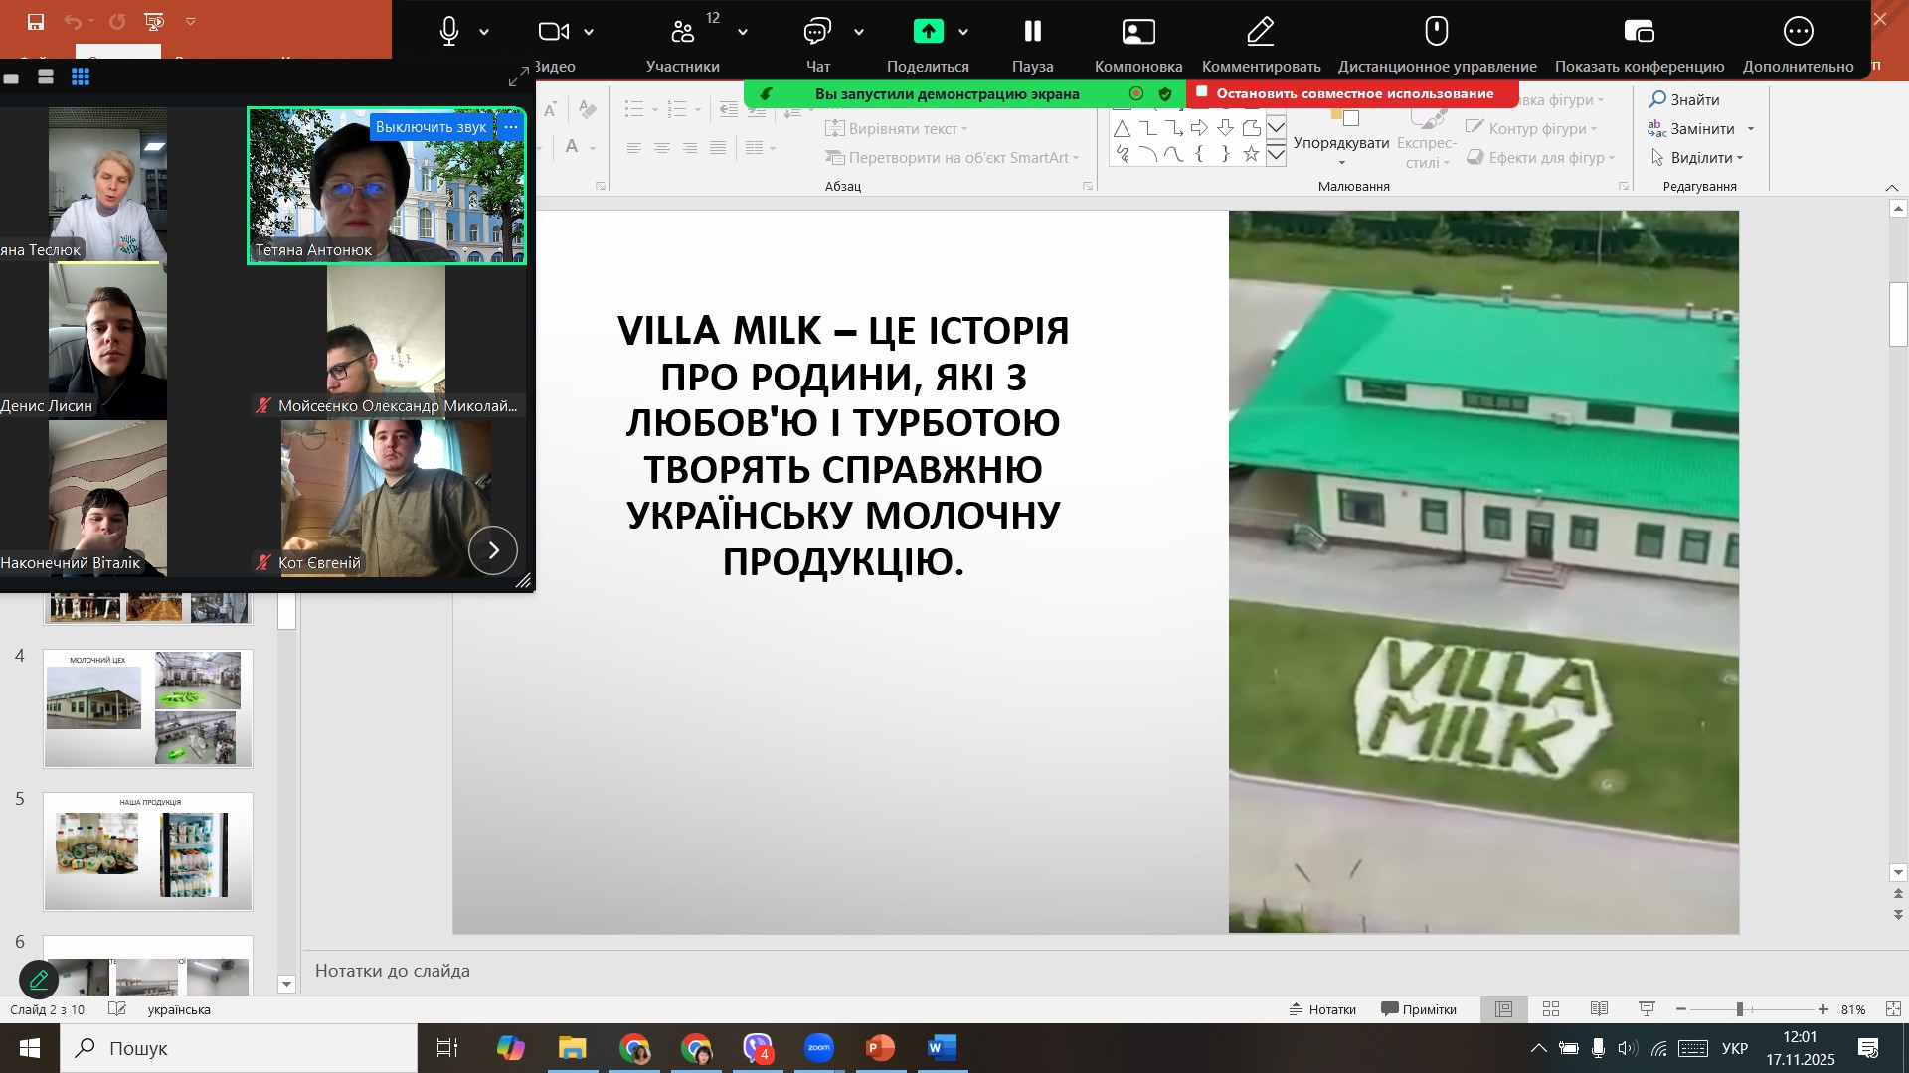1909x1073 pixels.
Task: Adjust the zoom level slider
Action: (x=1740, y=1009)
